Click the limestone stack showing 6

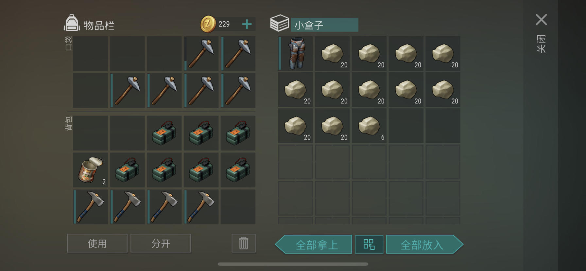[x=369, y=126]
